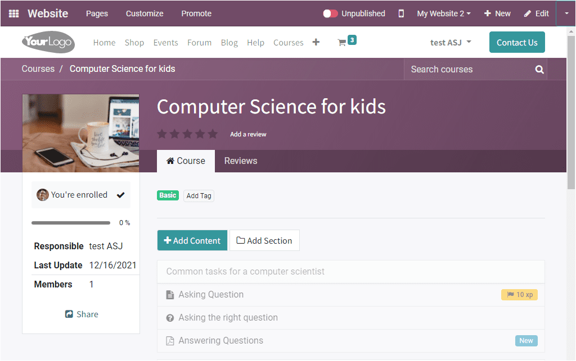This screenshot has width=576, height=361.
Task: Toggle the Unpublished switch
Action: tap(331, 13)
